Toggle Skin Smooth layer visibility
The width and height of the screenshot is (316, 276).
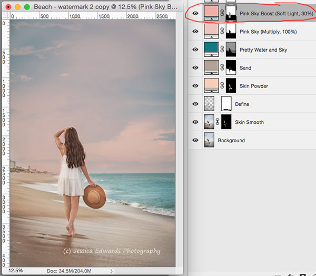[195, 122]
